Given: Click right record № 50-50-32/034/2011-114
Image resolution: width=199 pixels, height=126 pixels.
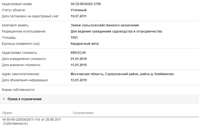Looking at the screenshot, I should click(x=32, y=120).
